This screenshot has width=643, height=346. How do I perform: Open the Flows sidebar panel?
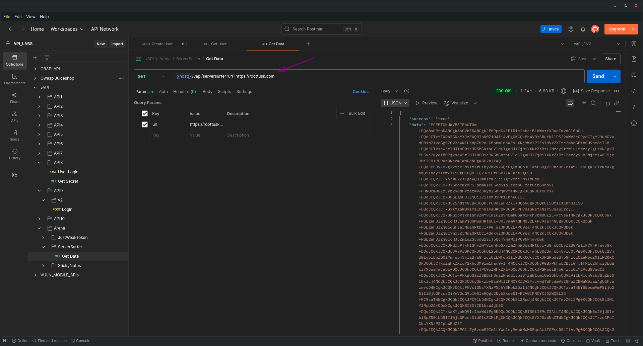click(15, 98)
